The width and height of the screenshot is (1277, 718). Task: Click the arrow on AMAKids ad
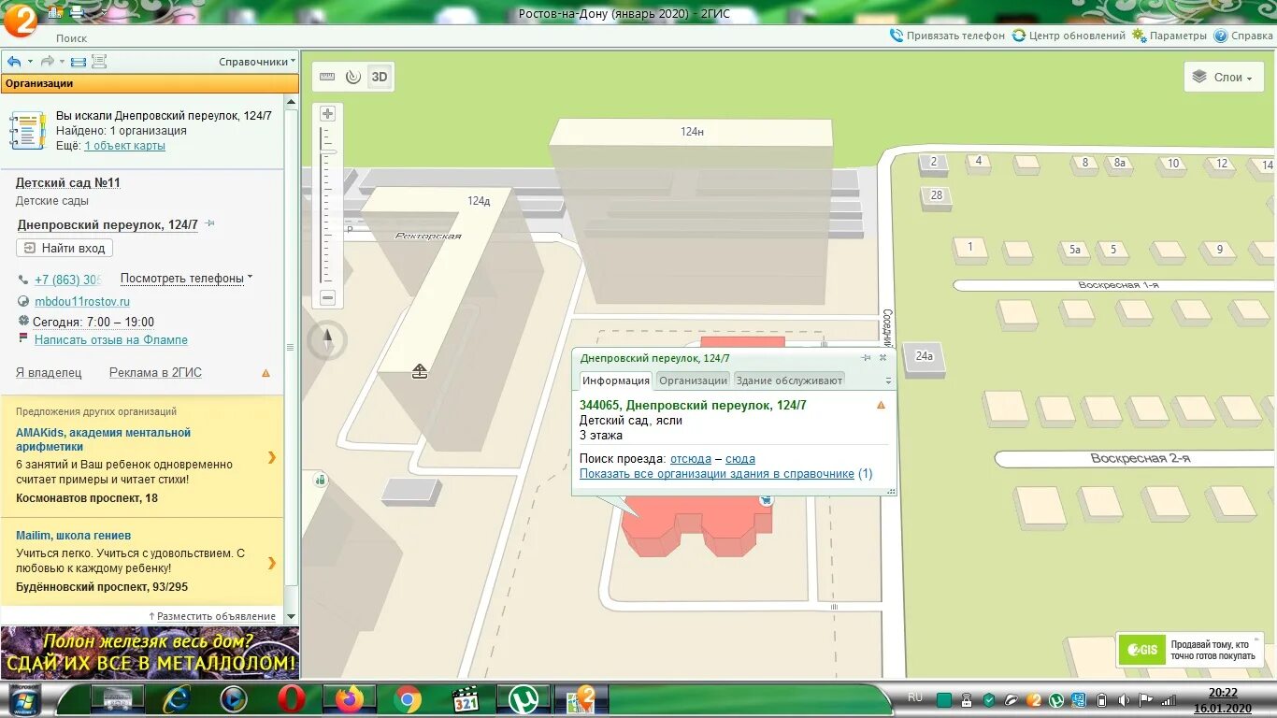(x=272, y=457)
